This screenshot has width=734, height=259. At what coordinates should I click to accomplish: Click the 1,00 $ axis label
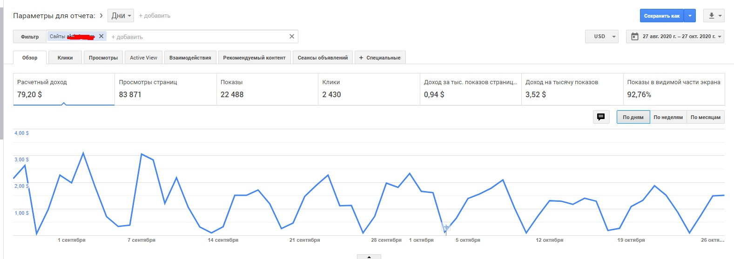[21, 213]
